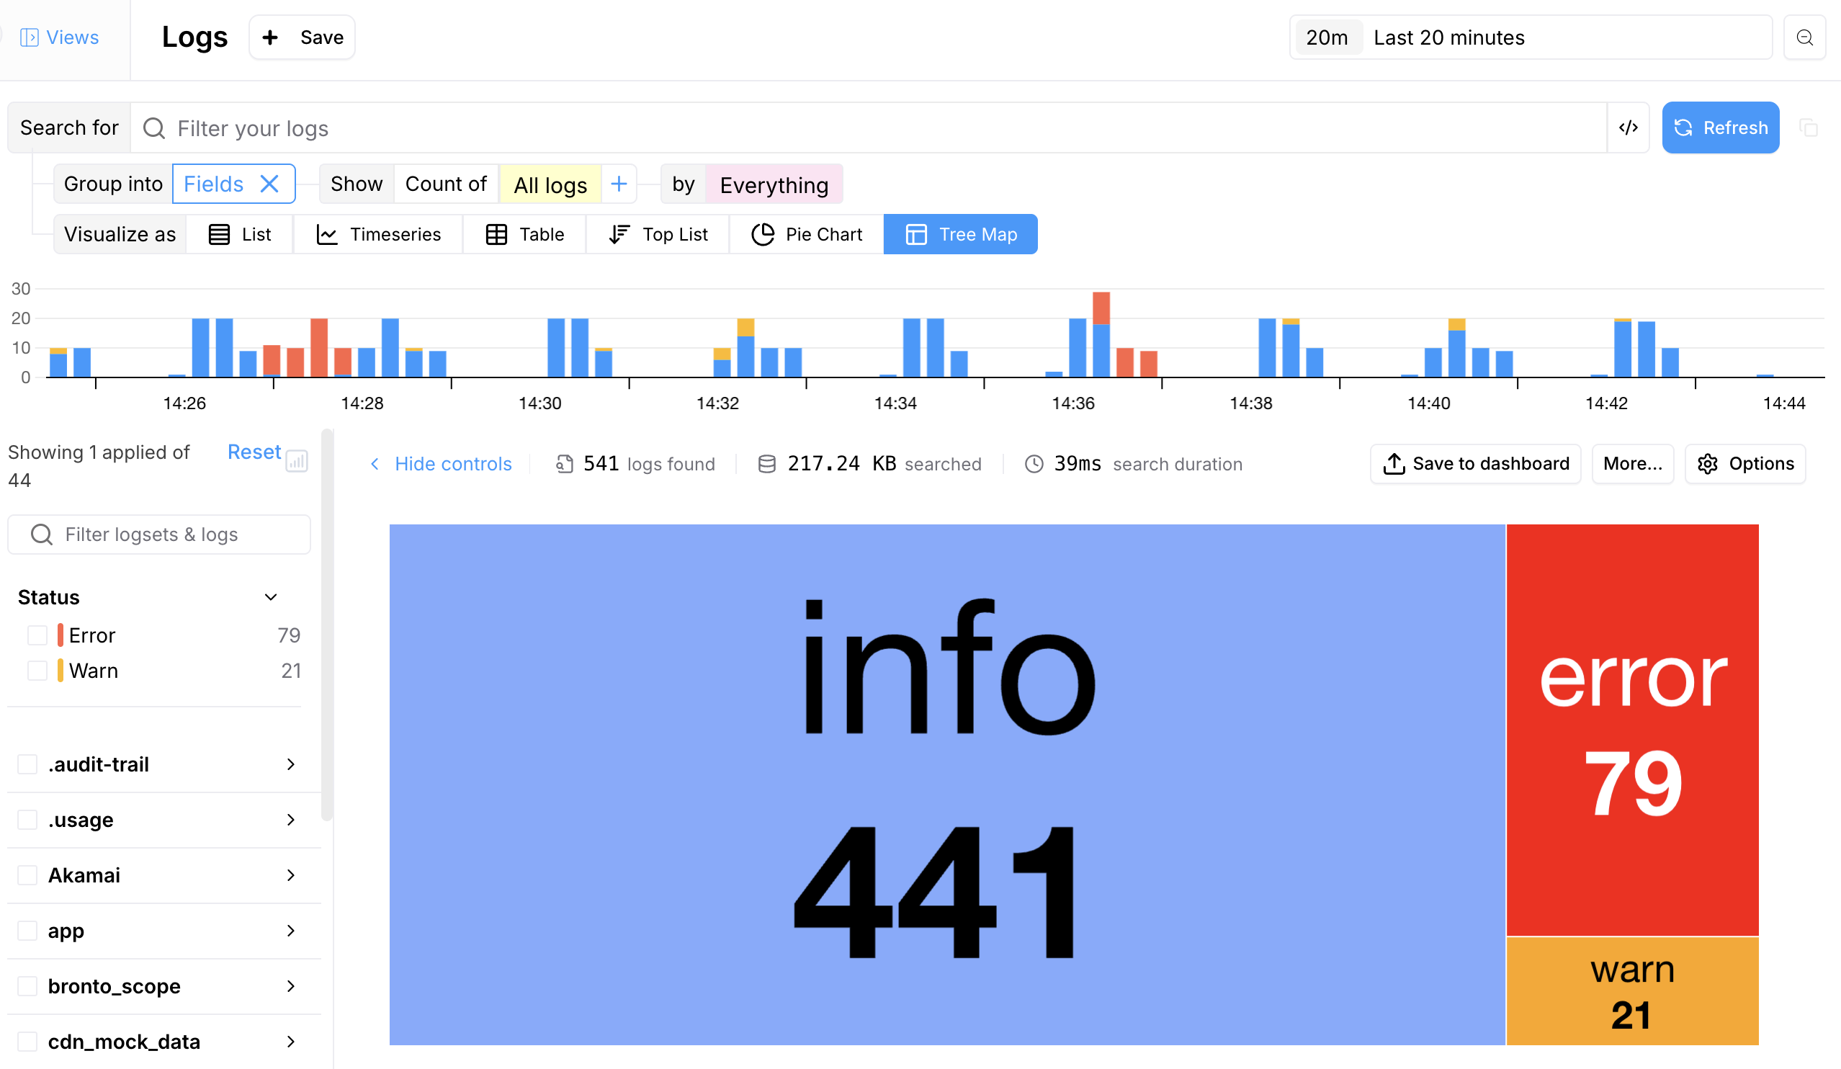Add another metric with plus icon
The height and width of the screenshot is (1069, 1841).
[x=618, y=184]
